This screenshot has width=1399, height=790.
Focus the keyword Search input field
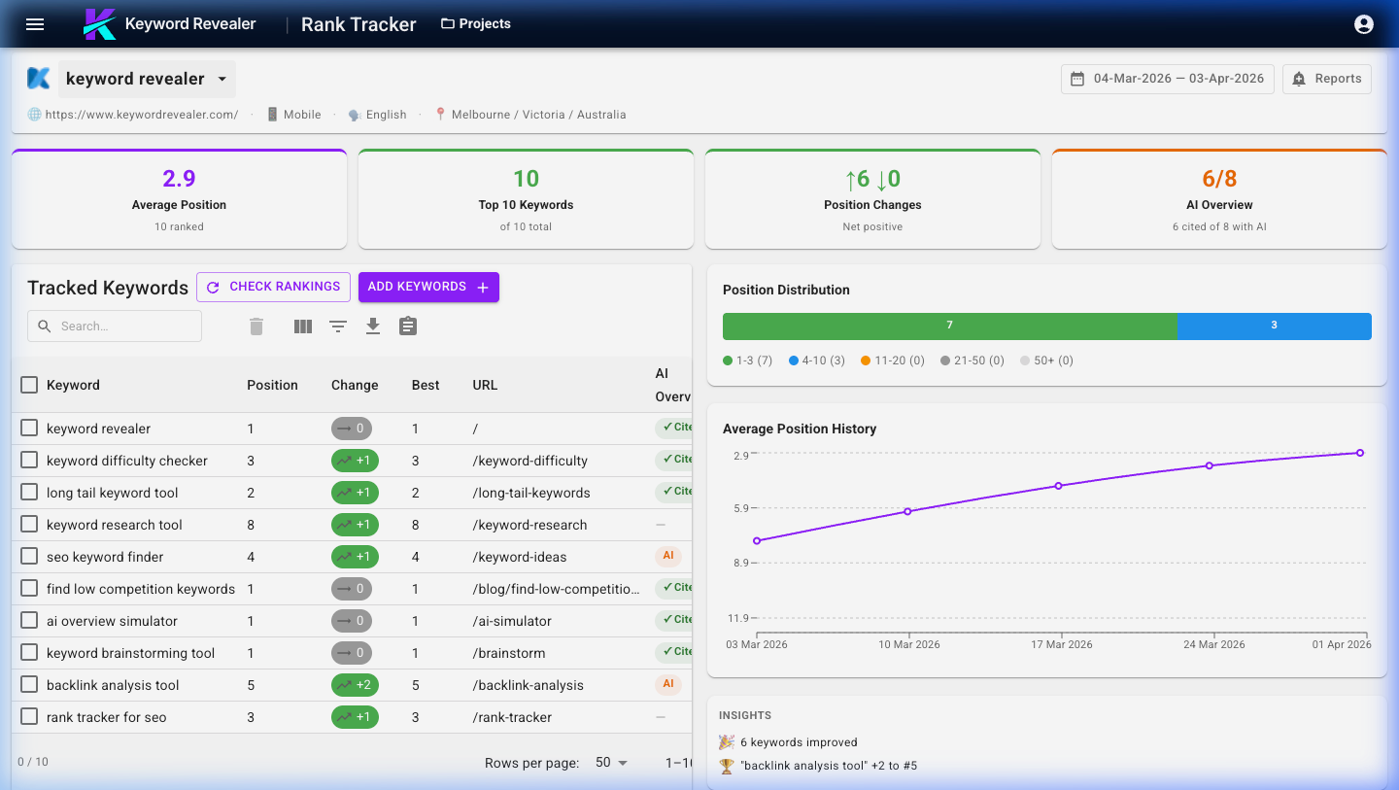pos(115,326)
